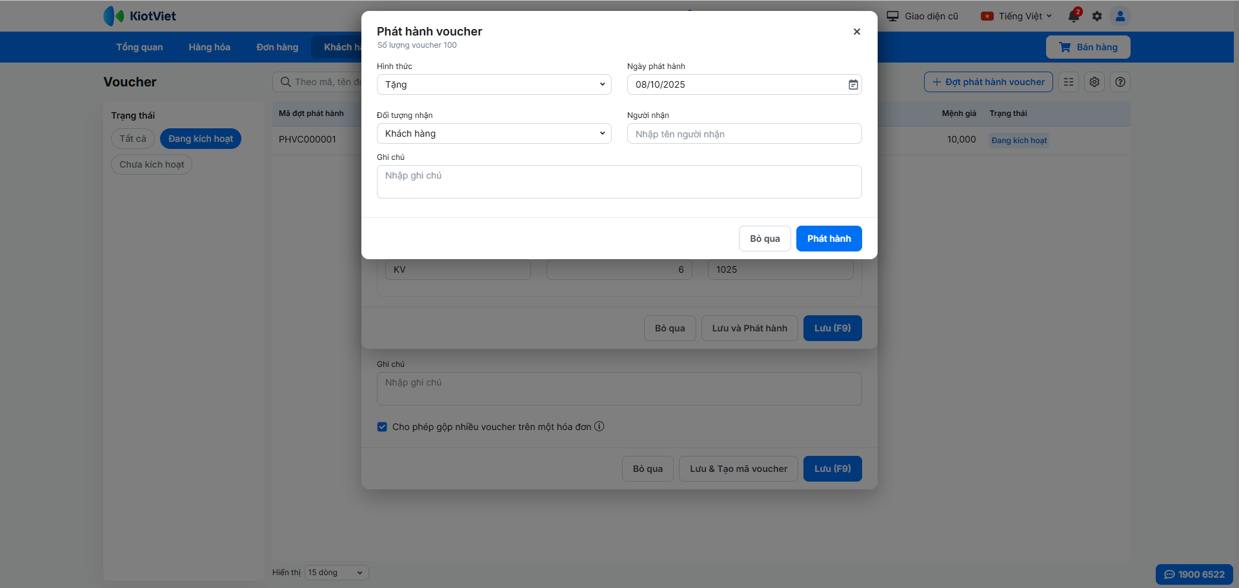Click the 10,000 mệnh giá value
Image resolution: width=1239 pixels, height=588 pixels.
(961, 139)
